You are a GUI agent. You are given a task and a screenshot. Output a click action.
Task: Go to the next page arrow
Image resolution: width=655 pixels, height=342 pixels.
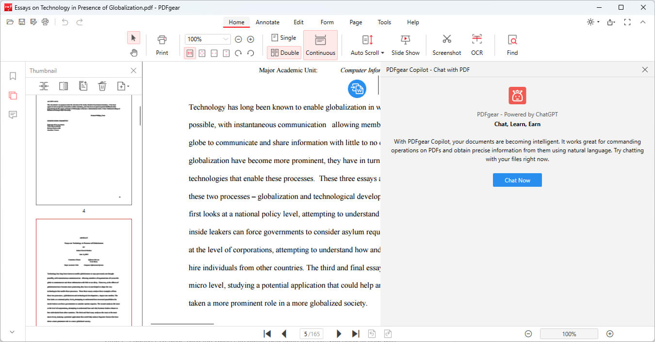[339, 334]
